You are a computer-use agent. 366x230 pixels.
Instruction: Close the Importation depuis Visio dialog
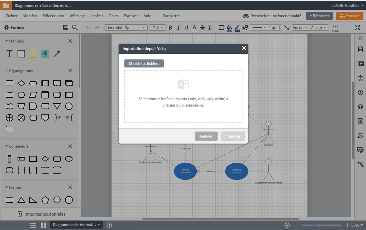click(x=244, y=48)
